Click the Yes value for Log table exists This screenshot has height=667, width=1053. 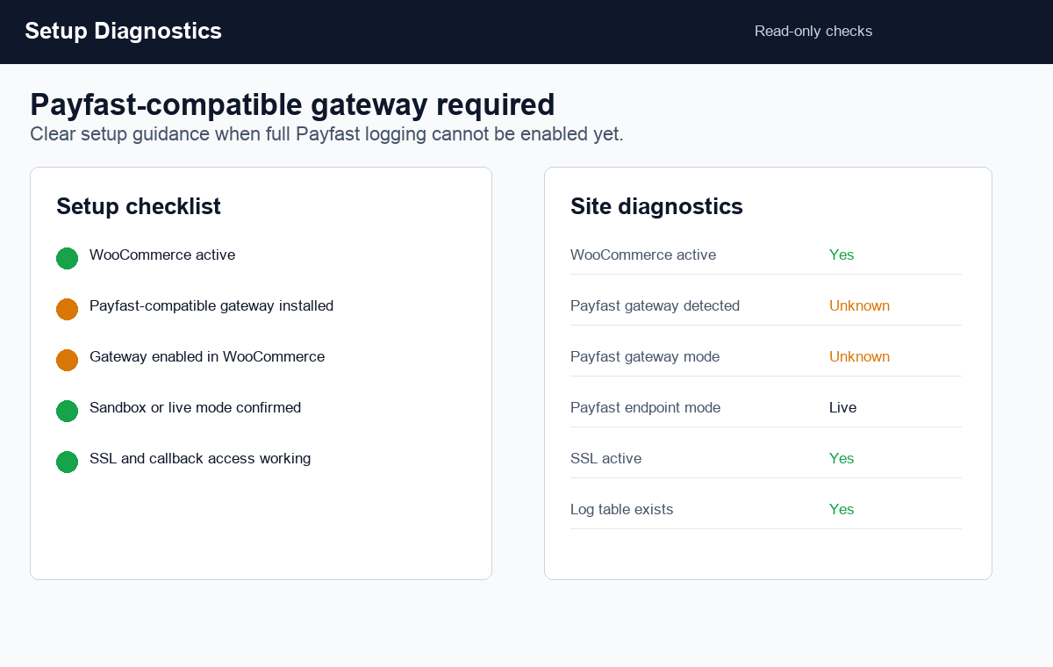tap(842, 509)
